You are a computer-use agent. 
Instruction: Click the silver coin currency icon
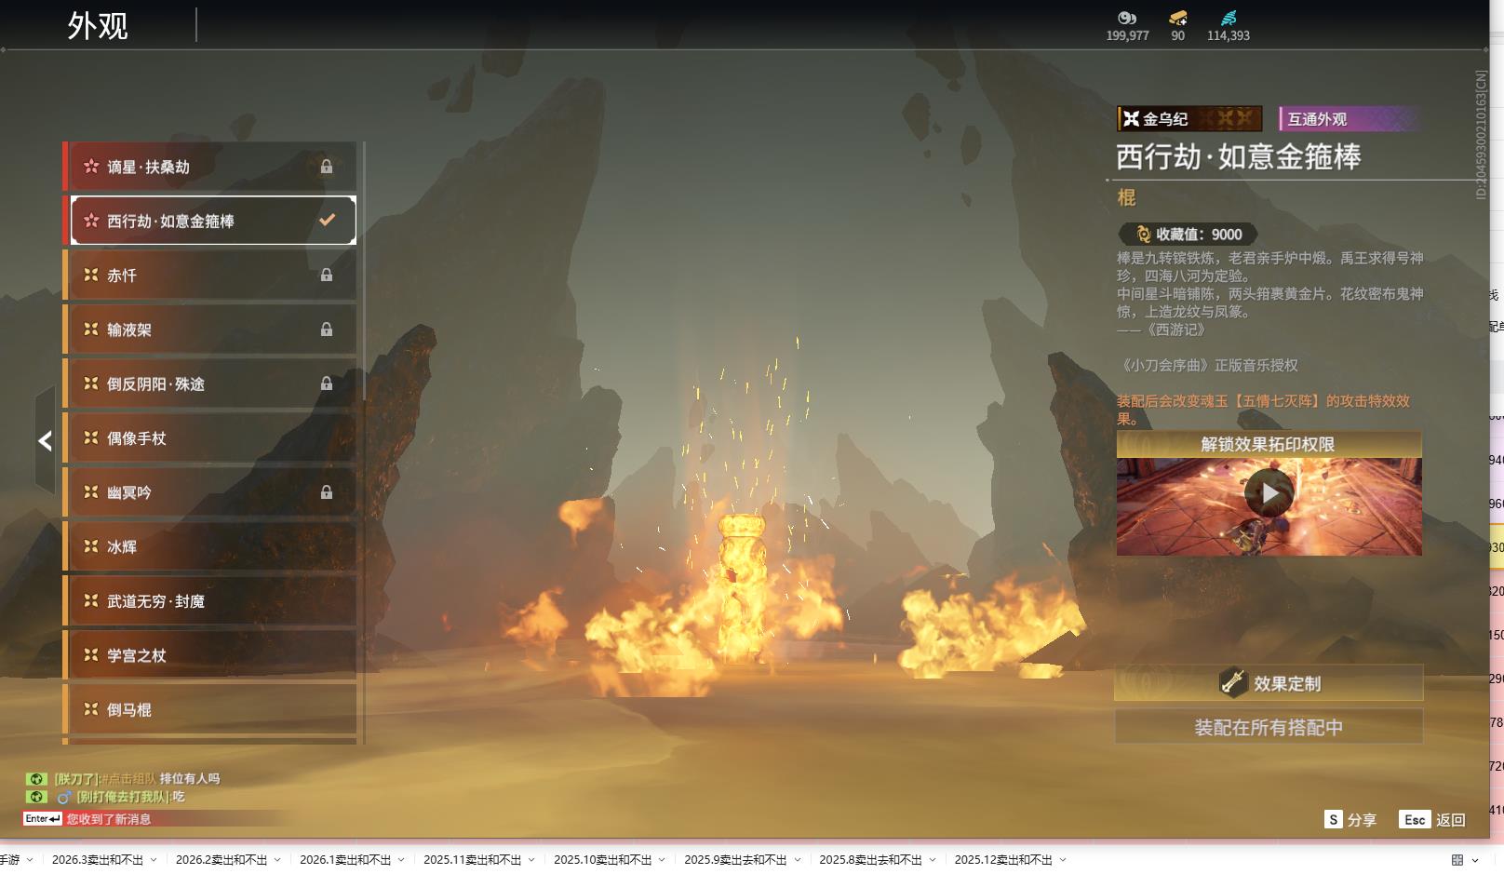click(1127, 18)
